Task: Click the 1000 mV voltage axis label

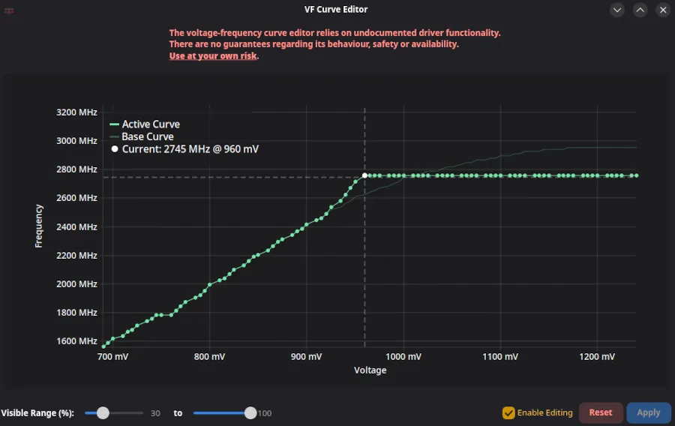Action: tap(403, 357)
